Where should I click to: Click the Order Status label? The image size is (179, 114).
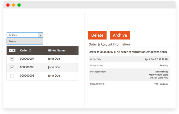(x=97, y=65)
